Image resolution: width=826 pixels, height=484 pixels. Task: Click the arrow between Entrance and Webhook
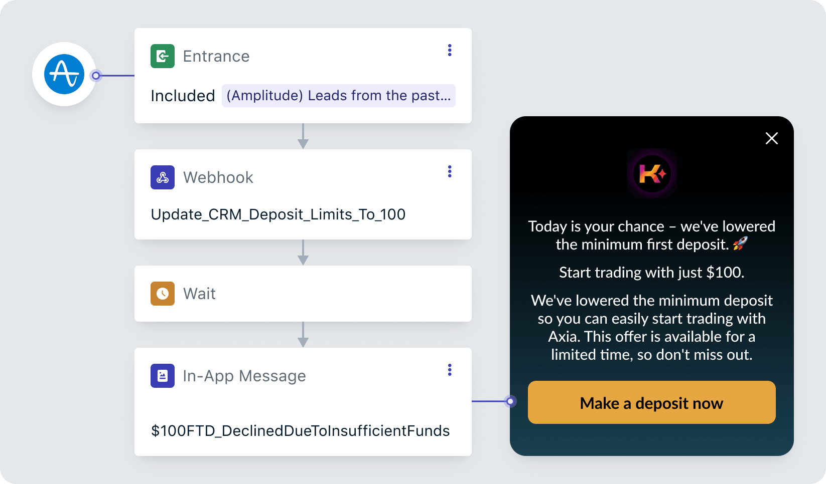click(303, 136)
